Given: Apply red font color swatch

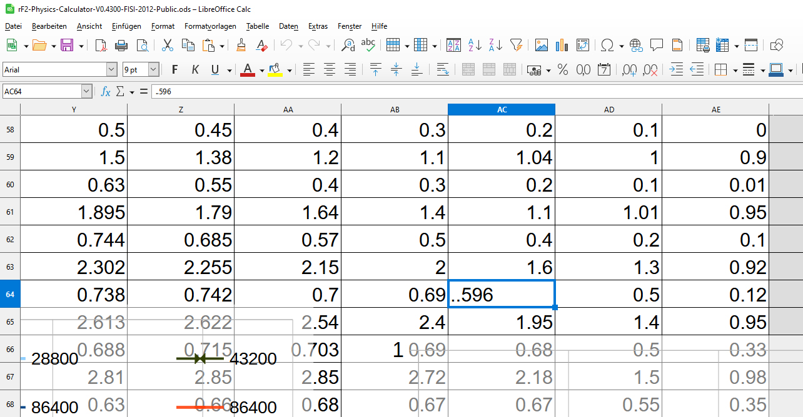Looking at the screenshot, I should point(248,69).
